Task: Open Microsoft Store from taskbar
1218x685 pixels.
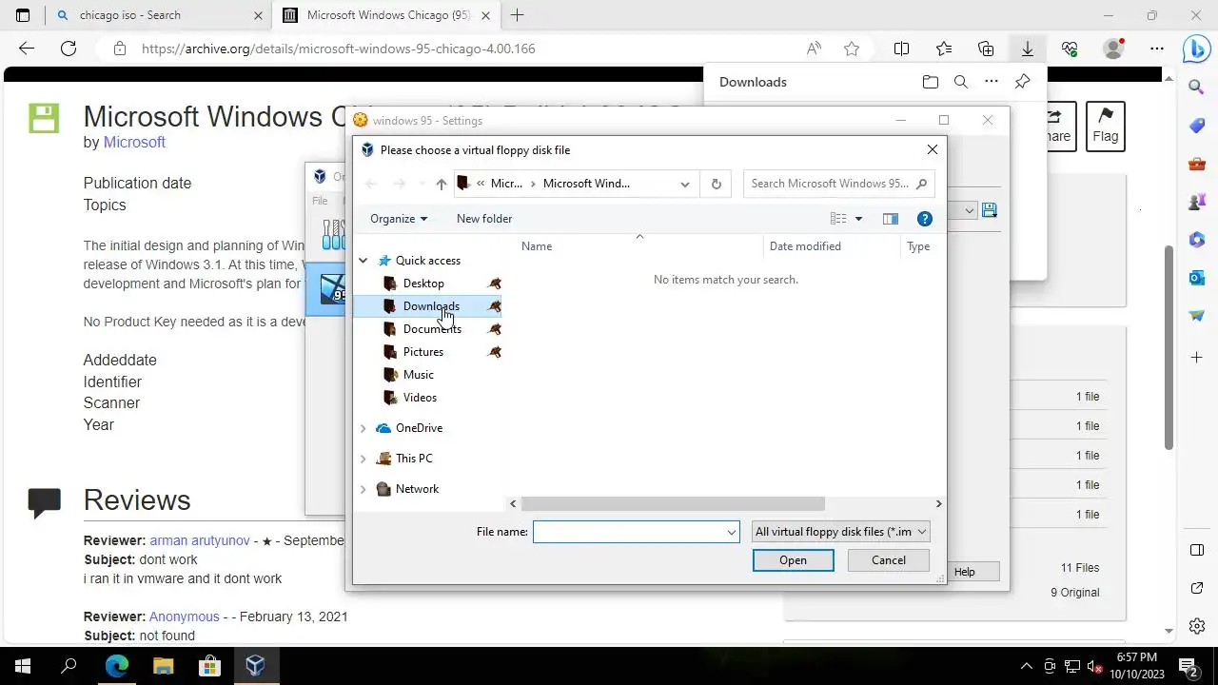Action: tap(209, 666)
